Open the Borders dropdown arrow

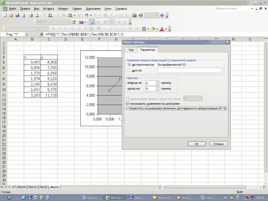point(148,29)
